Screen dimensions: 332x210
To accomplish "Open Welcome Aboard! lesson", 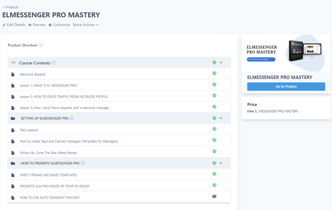I will point(32,74).
